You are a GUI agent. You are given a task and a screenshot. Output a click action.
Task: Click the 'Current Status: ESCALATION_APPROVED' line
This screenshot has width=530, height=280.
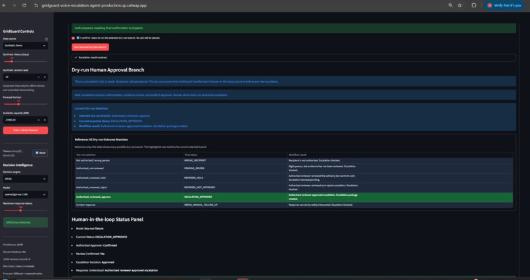pos(101,237)
